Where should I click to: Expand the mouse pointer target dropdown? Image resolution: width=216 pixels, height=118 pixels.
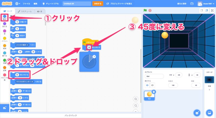click(x=32, y=81)
